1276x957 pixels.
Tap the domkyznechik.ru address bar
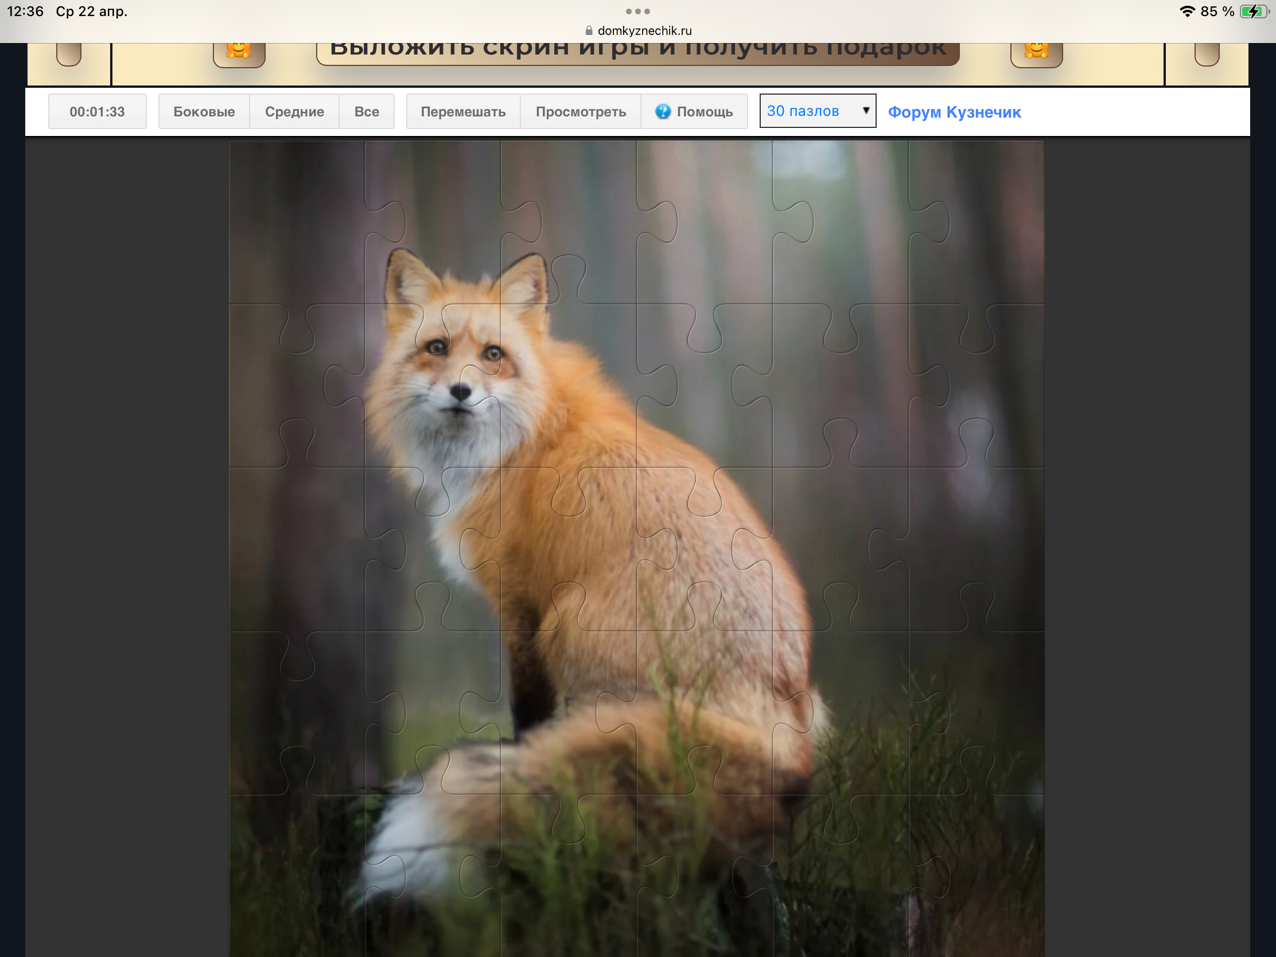644,30
